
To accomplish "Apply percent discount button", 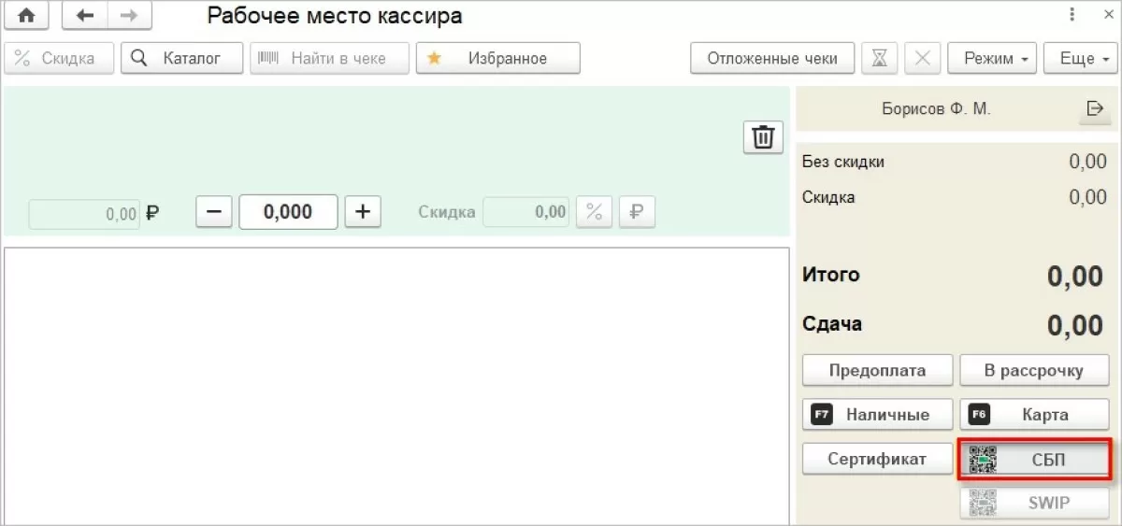I will click(x=593, y=212).
